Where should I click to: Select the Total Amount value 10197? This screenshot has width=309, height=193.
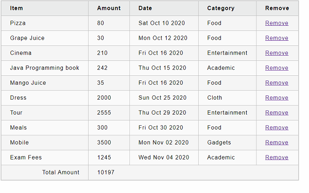coord(106,172)
